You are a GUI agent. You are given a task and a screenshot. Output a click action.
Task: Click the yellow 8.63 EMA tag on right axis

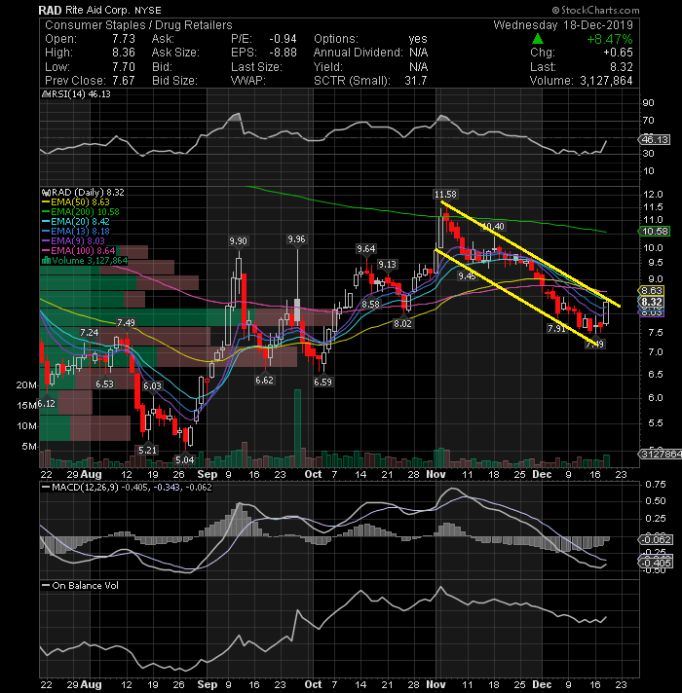(652, 291)
